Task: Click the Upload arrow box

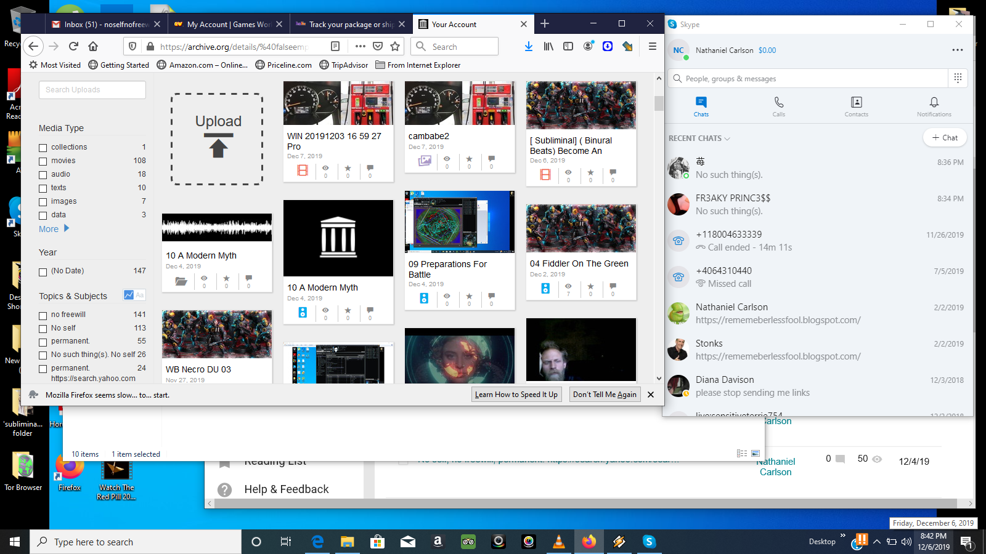Action: pos(218,139)
